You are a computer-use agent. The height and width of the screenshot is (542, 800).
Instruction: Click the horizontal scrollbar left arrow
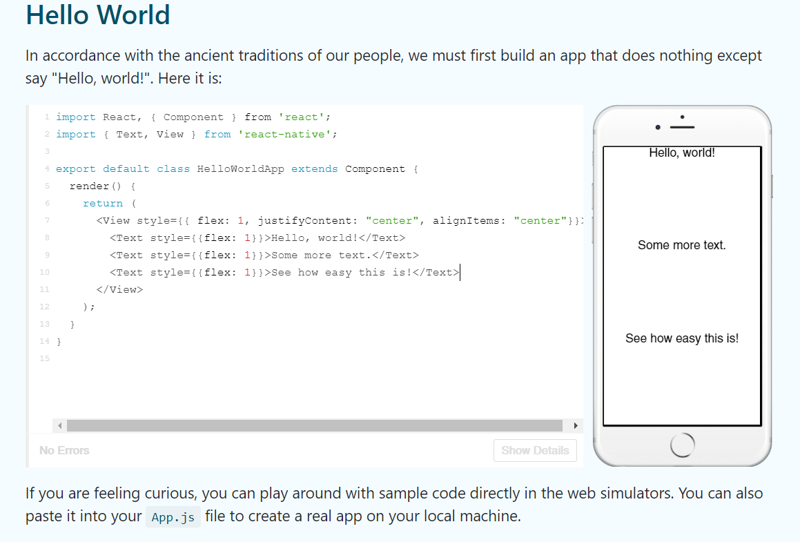pos(59,425)
